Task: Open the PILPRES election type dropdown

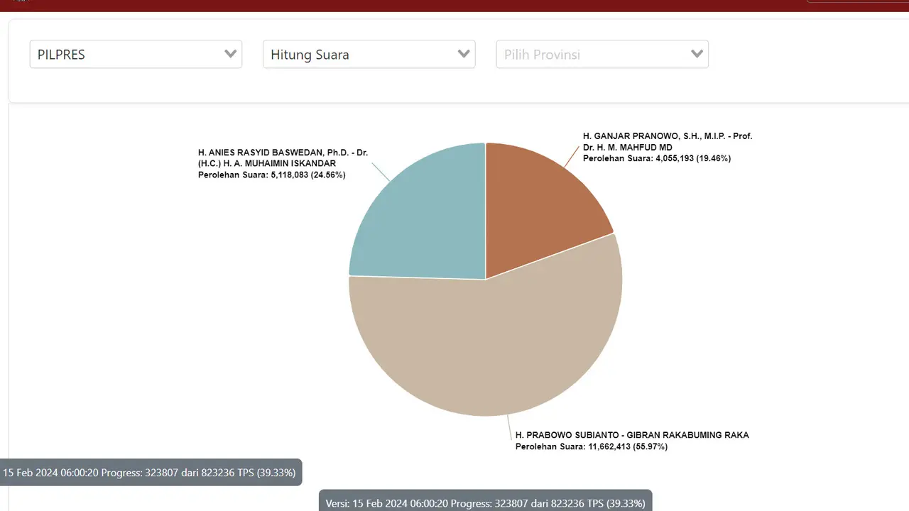Action: [136, 54]
